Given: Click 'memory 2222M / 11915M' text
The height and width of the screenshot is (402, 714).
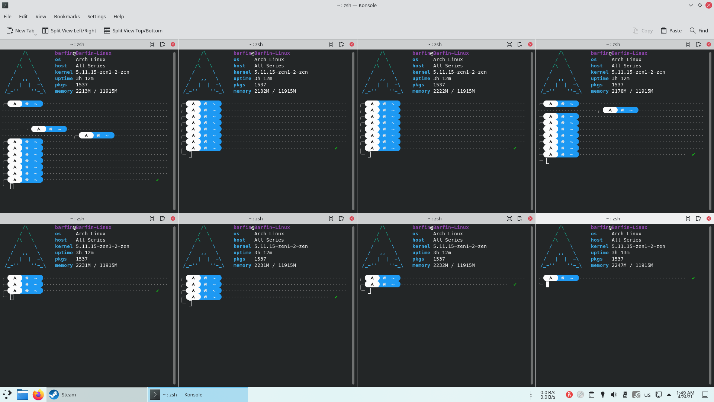Looking at the screenshot, I should point(444,91).
